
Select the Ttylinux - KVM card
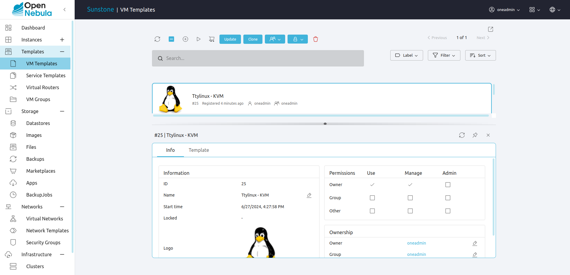(322, 98)
